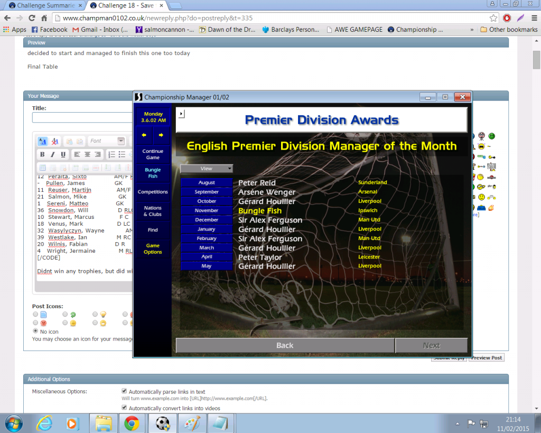Center-align the message text
The height and width of the screenshot is (433, 541).
88,154
